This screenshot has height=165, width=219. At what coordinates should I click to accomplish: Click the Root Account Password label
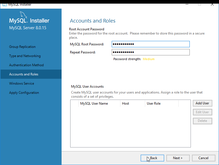(87, 29)
